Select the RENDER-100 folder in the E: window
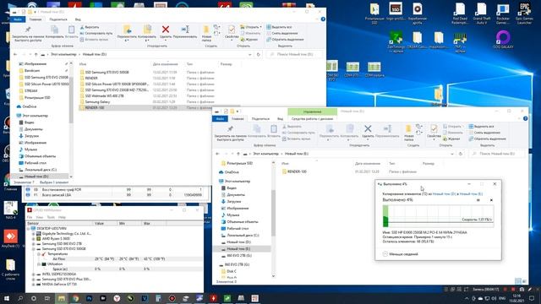The width and height of the screenshot is (541, 304). [x=297, y=171]
